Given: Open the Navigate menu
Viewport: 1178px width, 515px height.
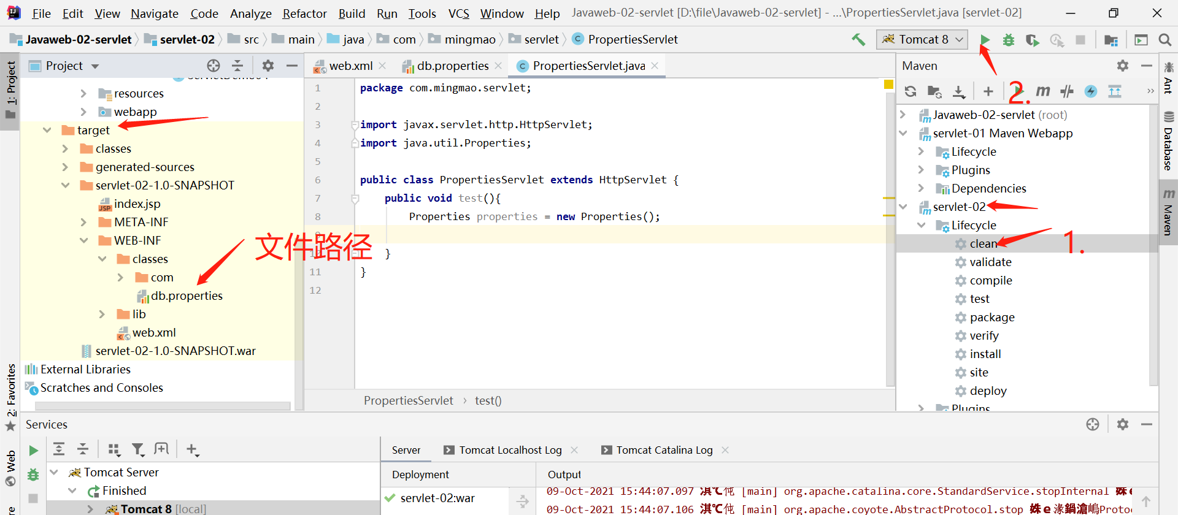Looking at the screenshot, I should pos(155,13).
